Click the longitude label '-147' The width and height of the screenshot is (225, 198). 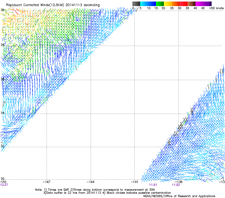point(47,182)
